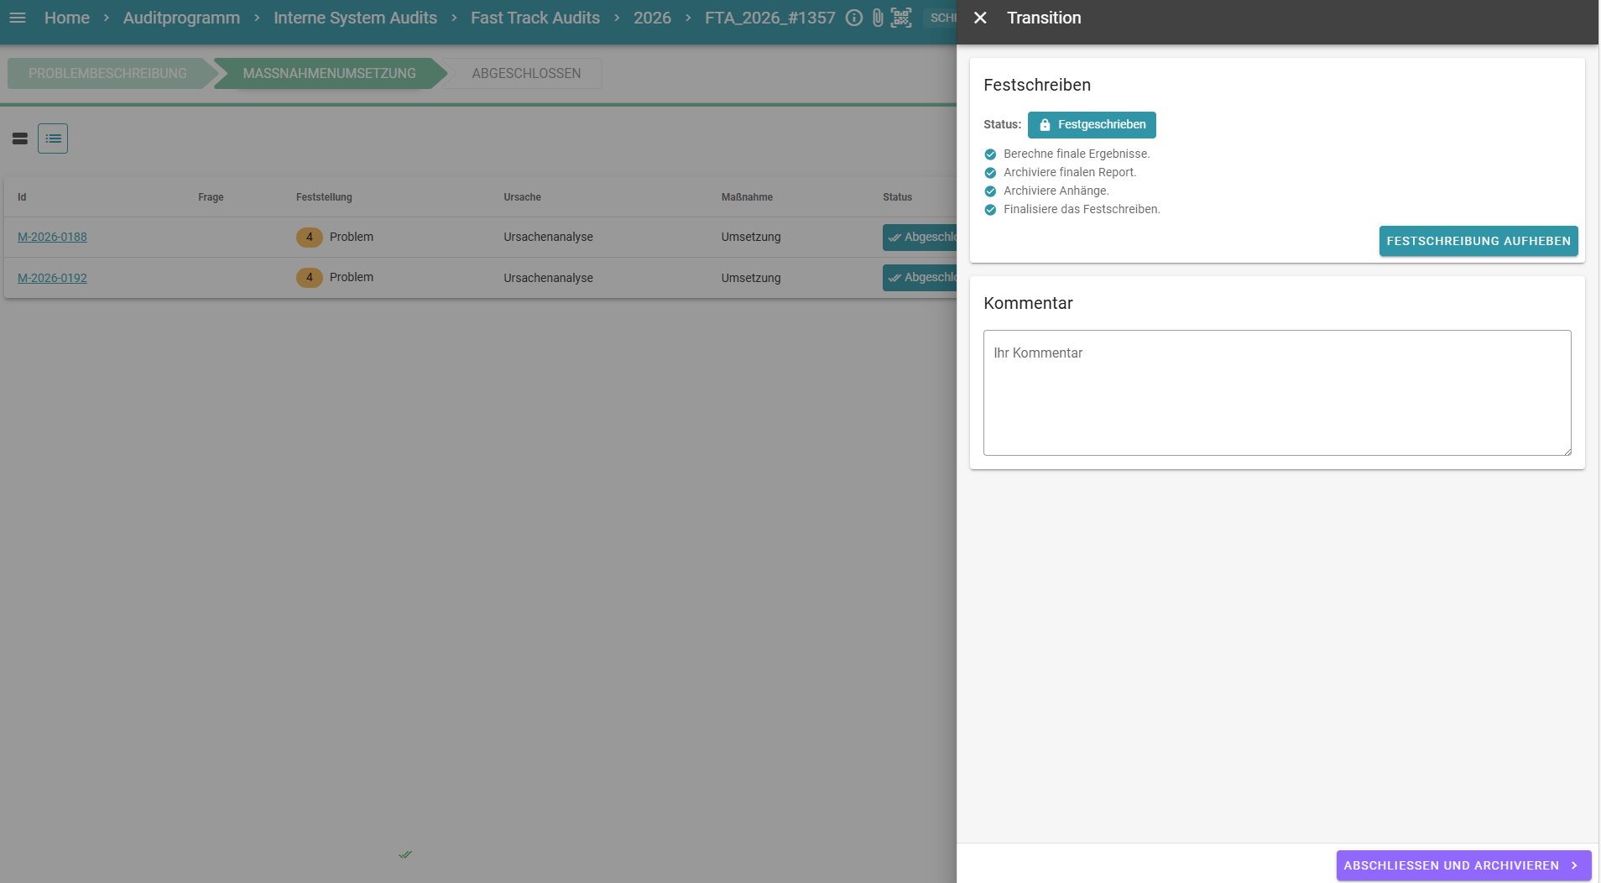Switch to card view layout

20,138
